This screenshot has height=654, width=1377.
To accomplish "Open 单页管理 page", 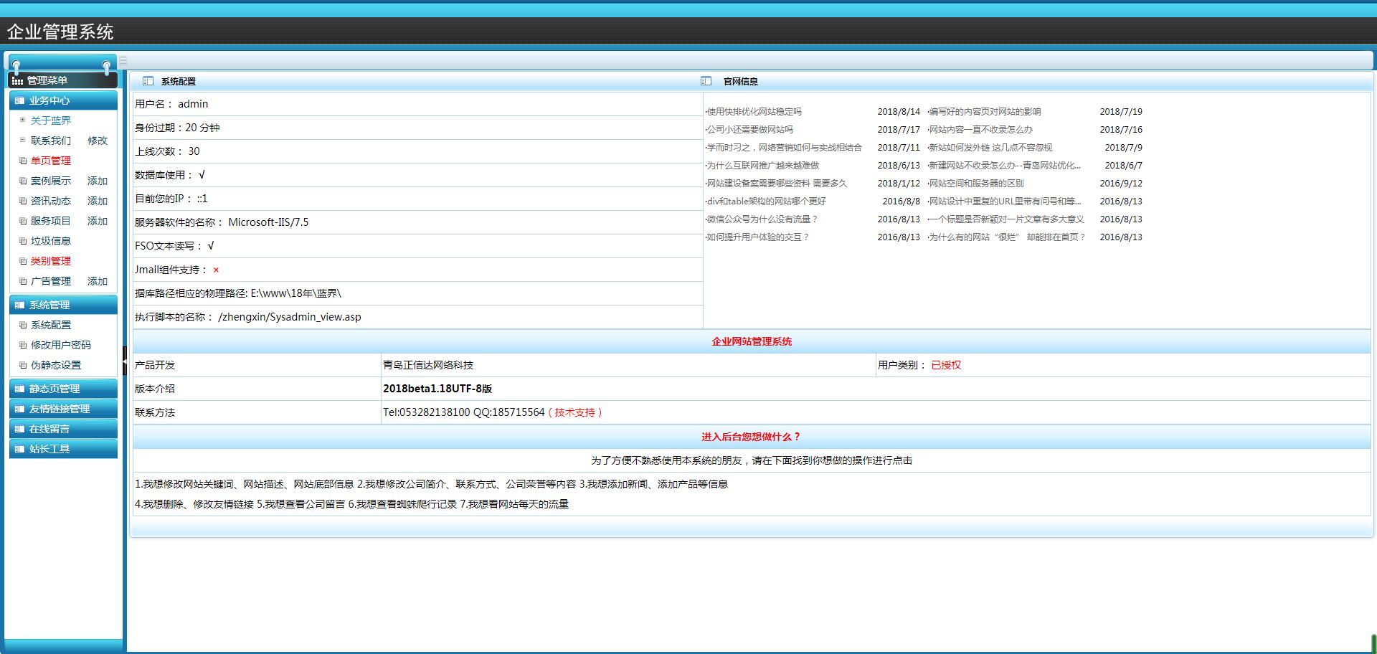I will coord(50,161).
